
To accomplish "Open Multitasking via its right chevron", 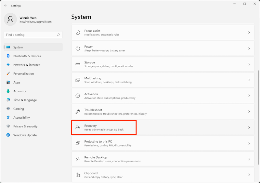I will click(x=249, y=80).
